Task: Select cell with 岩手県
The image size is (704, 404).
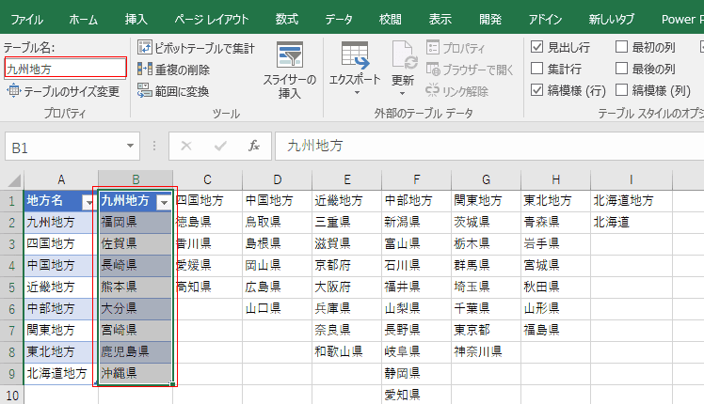Action: (555, 243)
